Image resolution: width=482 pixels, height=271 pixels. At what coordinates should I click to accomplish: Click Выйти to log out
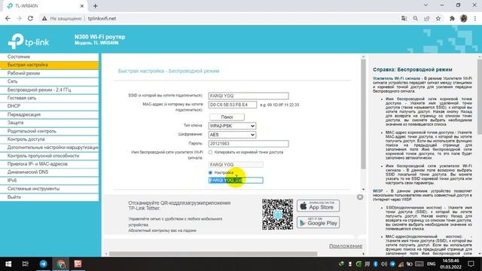coord(49,197)
